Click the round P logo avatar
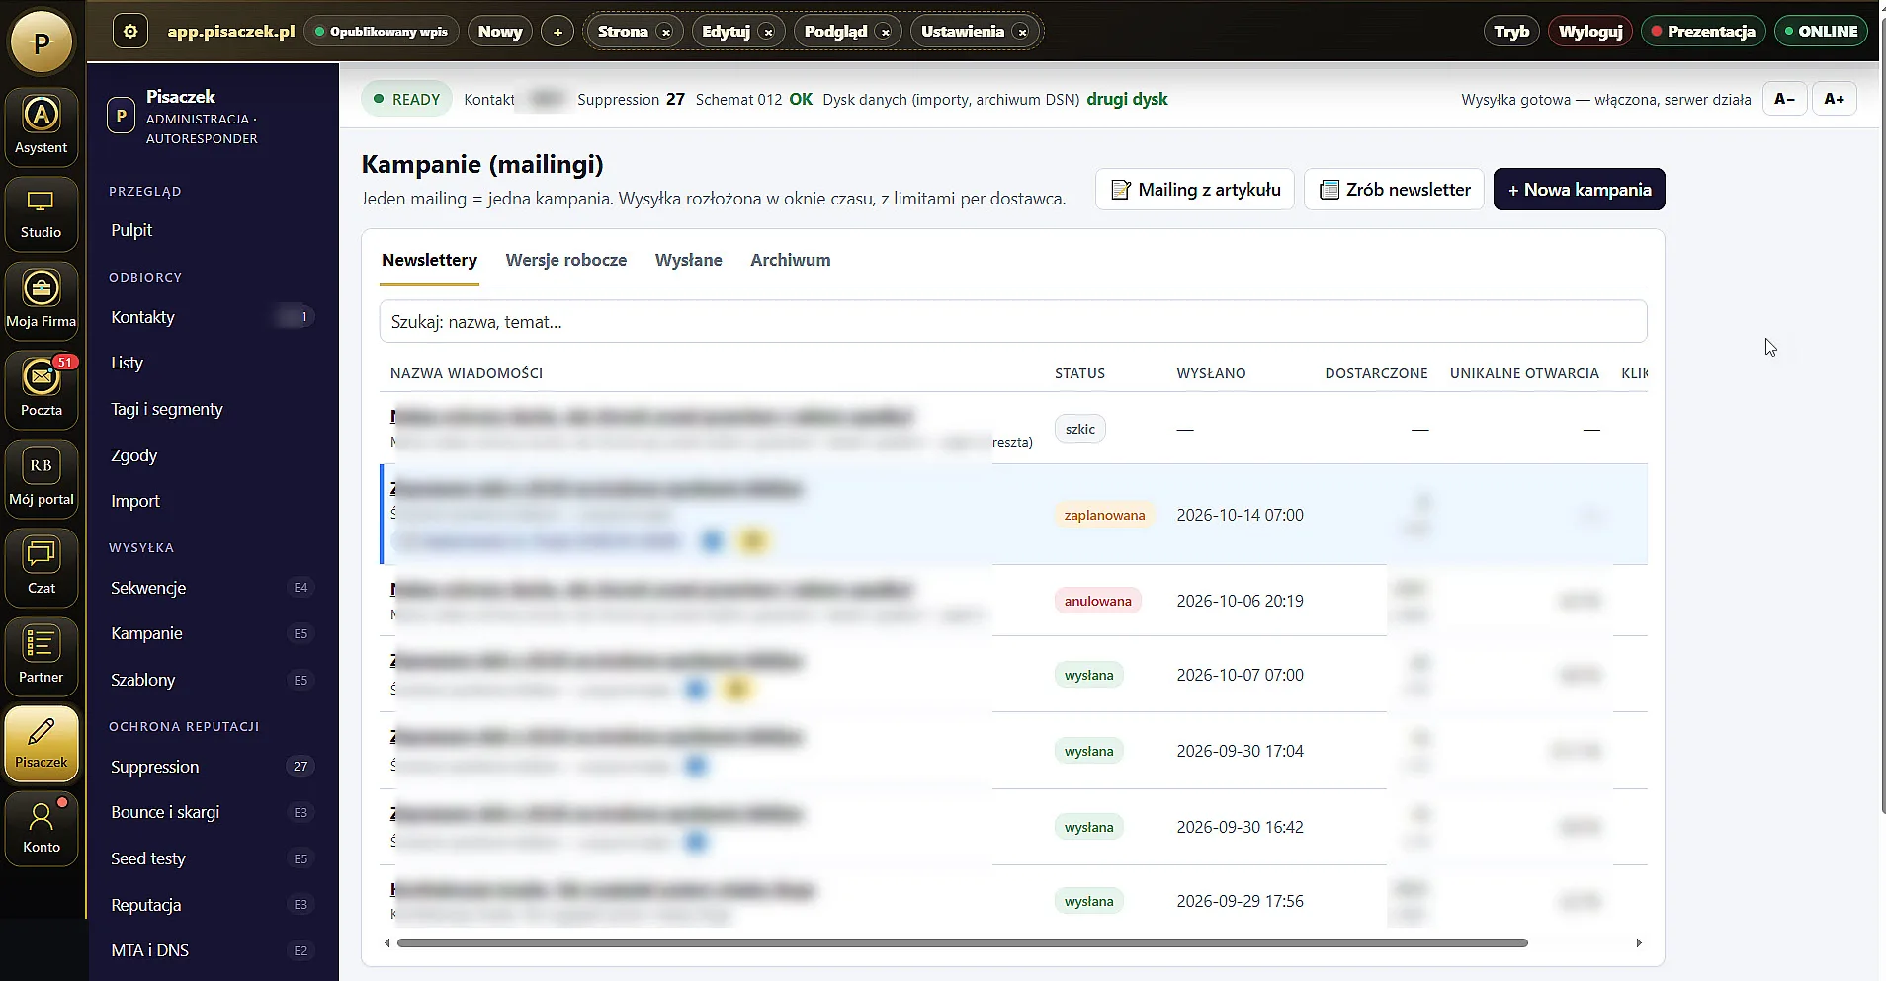 (42, 42)
